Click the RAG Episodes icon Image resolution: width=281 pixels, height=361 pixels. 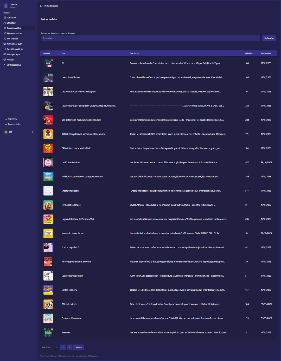(5, 38)
